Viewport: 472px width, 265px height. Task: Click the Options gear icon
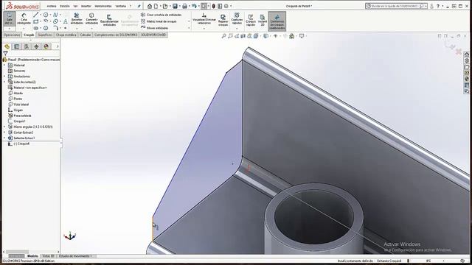226,6
